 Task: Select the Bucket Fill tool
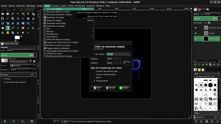tap(2, 28)
